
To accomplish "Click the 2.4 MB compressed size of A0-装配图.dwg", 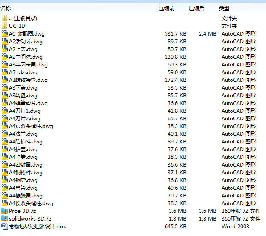I will pos(207,34).
